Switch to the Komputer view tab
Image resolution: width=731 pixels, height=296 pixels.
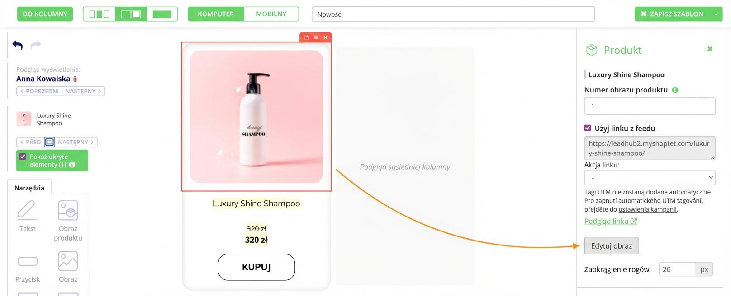tap(216, 14)
